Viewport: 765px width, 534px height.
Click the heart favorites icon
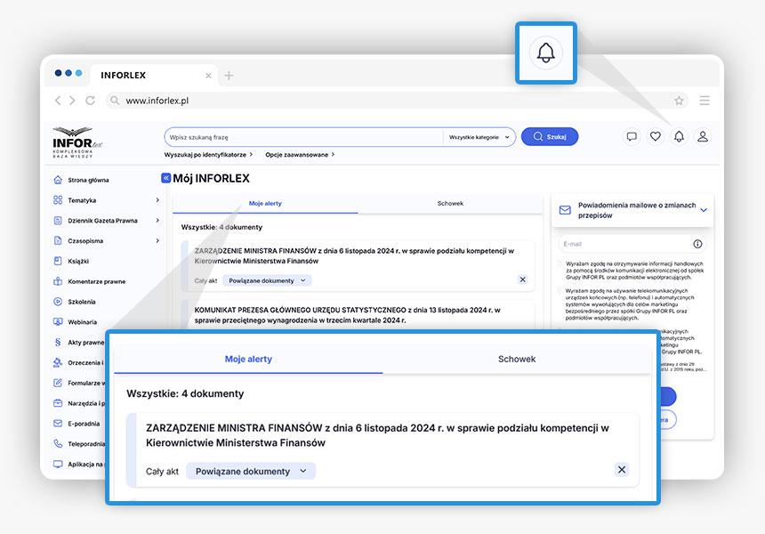[656, 136]
